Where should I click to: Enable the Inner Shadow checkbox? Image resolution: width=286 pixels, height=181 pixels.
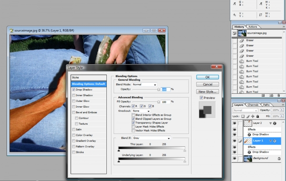click(x=74, y=95)
